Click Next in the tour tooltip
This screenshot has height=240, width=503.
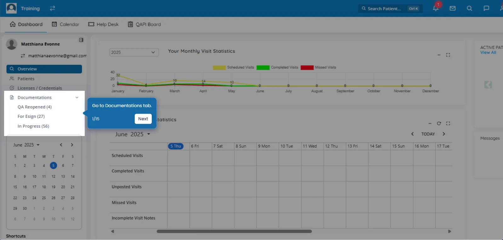[143, 119]
